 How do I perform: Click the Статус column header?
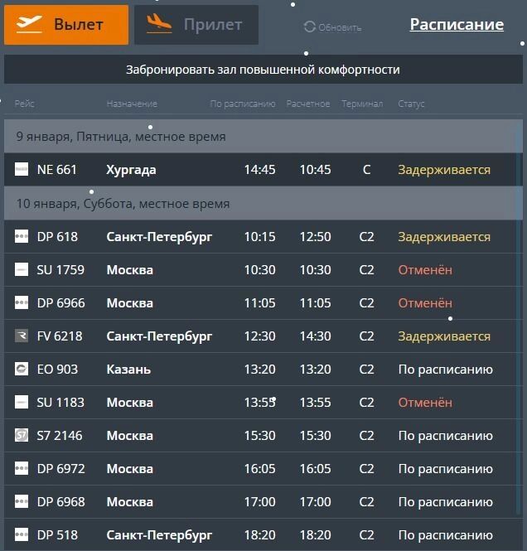pyautogui.click(x=411, y=104)
